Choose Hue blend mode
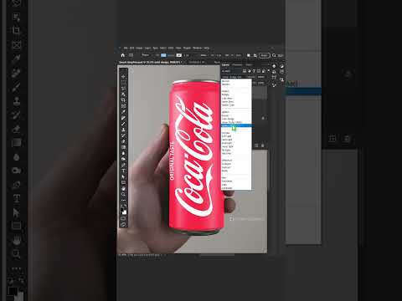Viewport: 402px width, 301px height. point(236,177)
